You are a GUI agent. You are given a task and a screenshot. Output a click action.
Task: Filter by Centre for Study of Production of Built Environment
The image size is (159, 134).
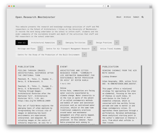tap(49, 54)
